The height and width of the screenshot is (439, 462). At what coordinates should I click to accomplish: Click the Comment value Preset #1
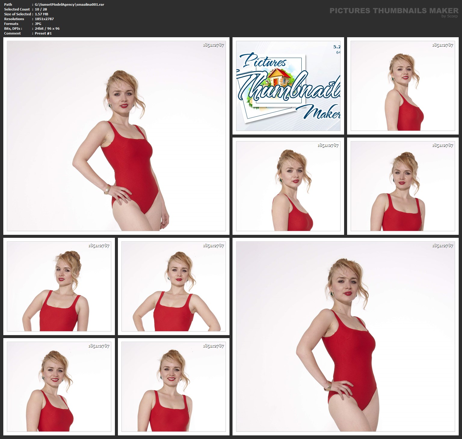coord(43,33)
